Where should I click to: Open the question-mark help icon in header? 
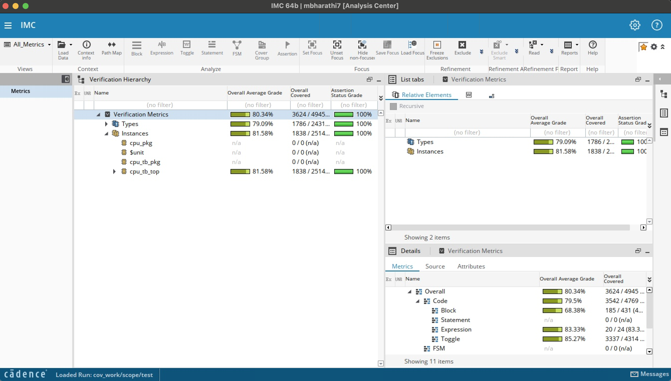[x=656, y=25]
